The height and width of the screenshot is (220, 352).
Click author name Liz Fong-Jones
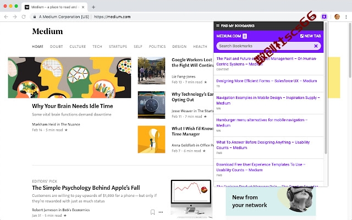click(x=183, y=76)
